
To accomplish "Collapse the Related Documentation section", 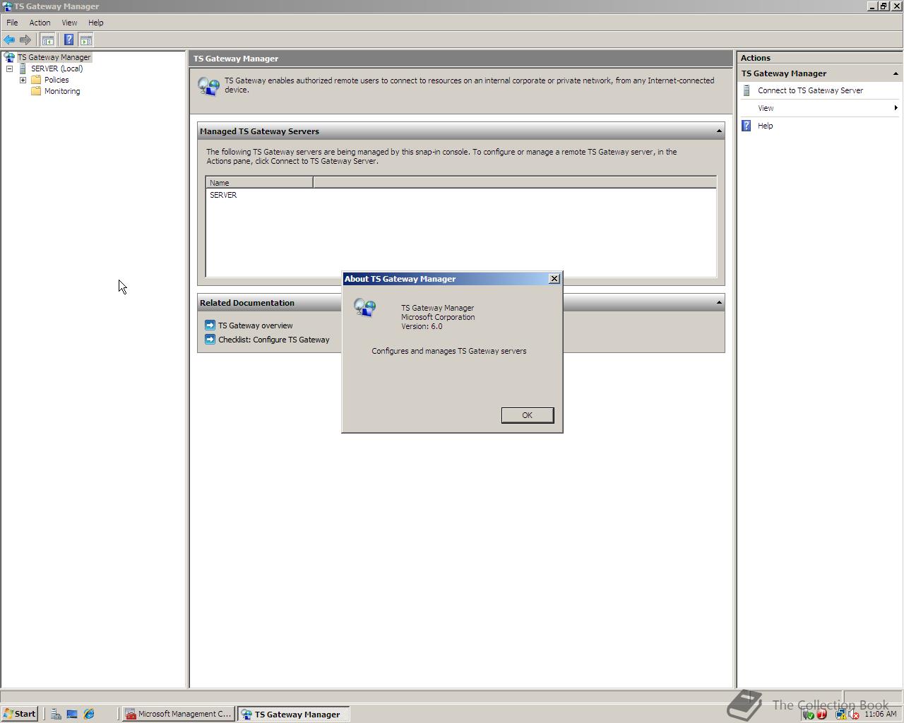I will coord(719,303).
